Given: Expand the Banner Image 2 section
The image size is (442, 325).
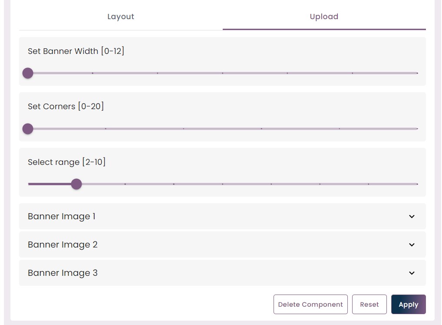Looking at the screenshot, I should pyautogui.click(x=222, y=245).
